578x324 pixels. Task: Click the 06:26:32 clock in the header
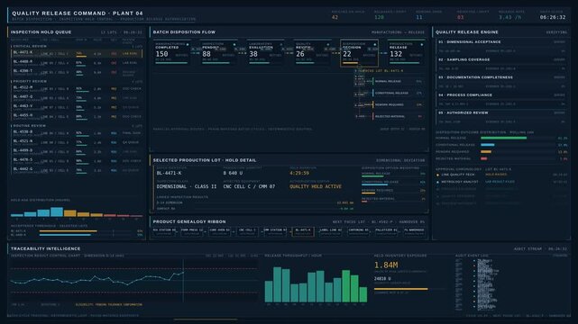(x=552, y=17)
